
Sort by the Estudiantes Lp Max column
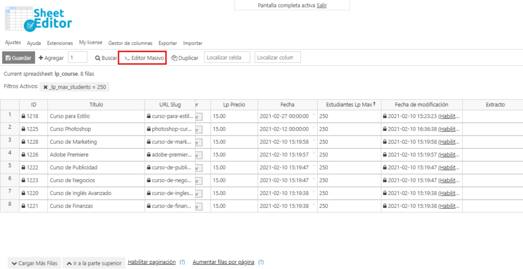pos(346,105)
